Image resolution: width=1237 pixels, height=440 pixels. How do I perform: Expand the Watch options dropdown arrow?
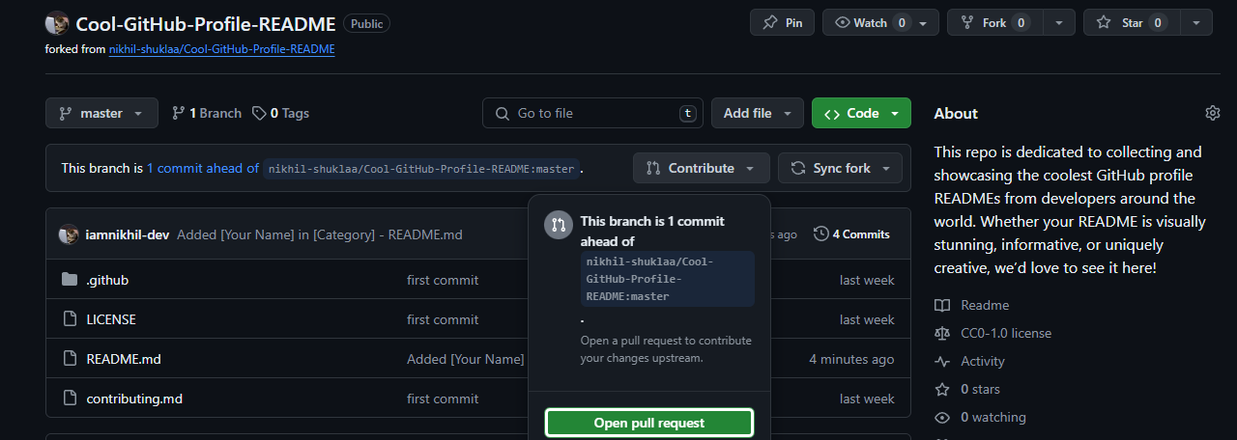(x=924, y=22)
